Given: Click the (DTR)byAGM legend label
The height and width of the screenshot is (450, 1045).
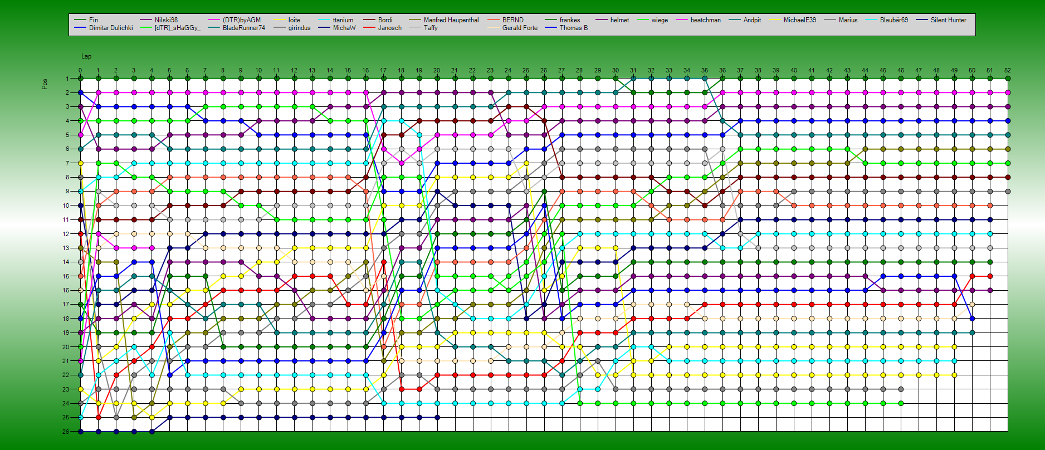Looking at the screenshot, I should pos(242,20).
